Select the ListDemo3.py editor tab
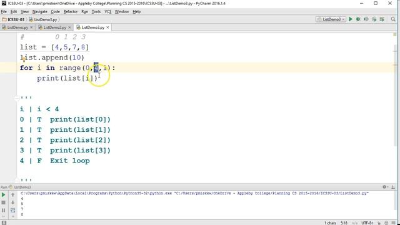Viewport: 400px width, 225px height. click(x=92, y=27)
